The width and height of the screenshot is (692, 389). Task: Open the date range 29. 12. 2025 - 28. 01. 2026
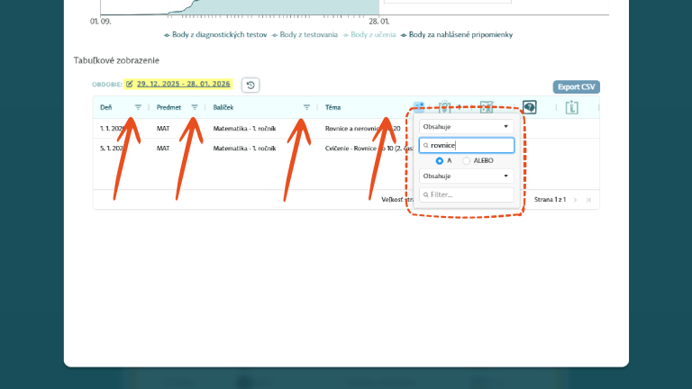point(184,84)
